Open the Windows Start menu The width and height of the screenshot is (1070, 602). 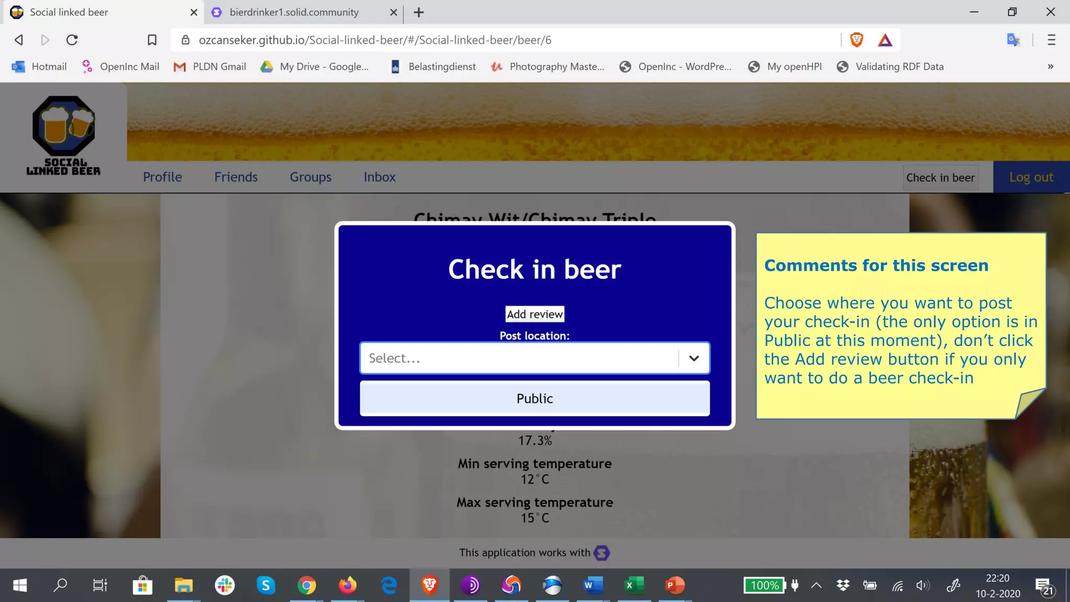(20, 585)
